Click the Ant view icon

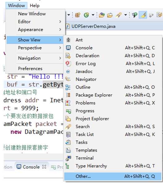(x=68, y=40)
